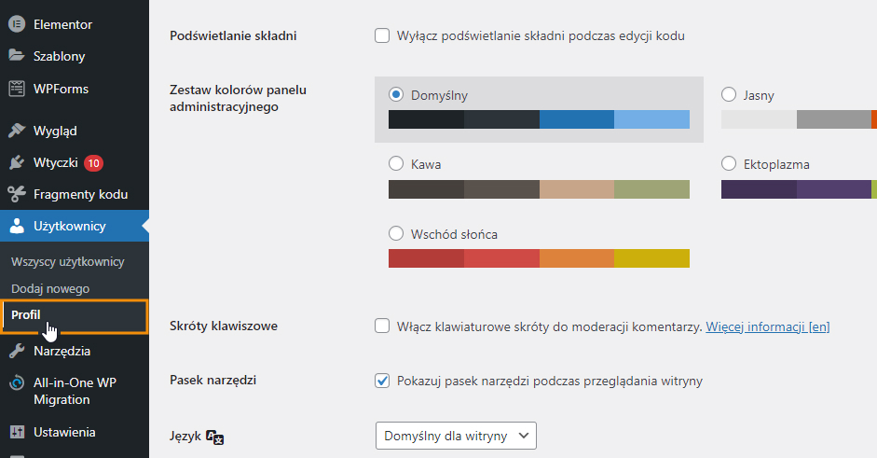Viewport: 877px width, 458px height.
Task: Click the Ustawienia settings icon
Action: (17, 432)
